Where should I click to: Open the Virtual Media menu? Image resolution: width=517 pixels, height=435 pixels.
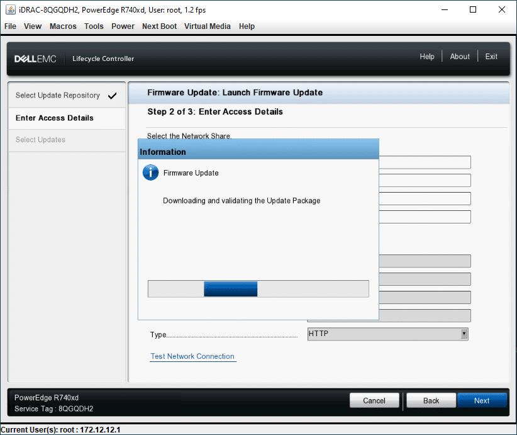click(207, 26)
